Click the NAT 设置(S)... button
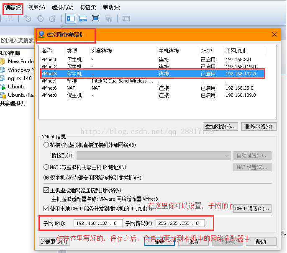Screen dimensions: 287x253 pos(252,167)
